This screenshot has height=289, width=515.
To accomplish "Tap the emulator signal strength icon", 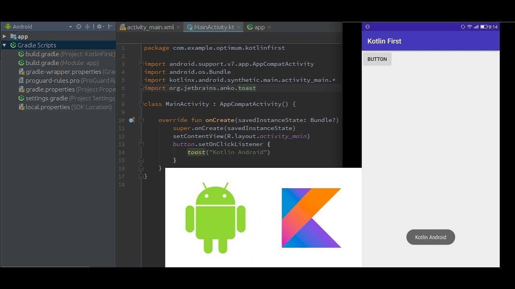I will click(x=476, y=27).
